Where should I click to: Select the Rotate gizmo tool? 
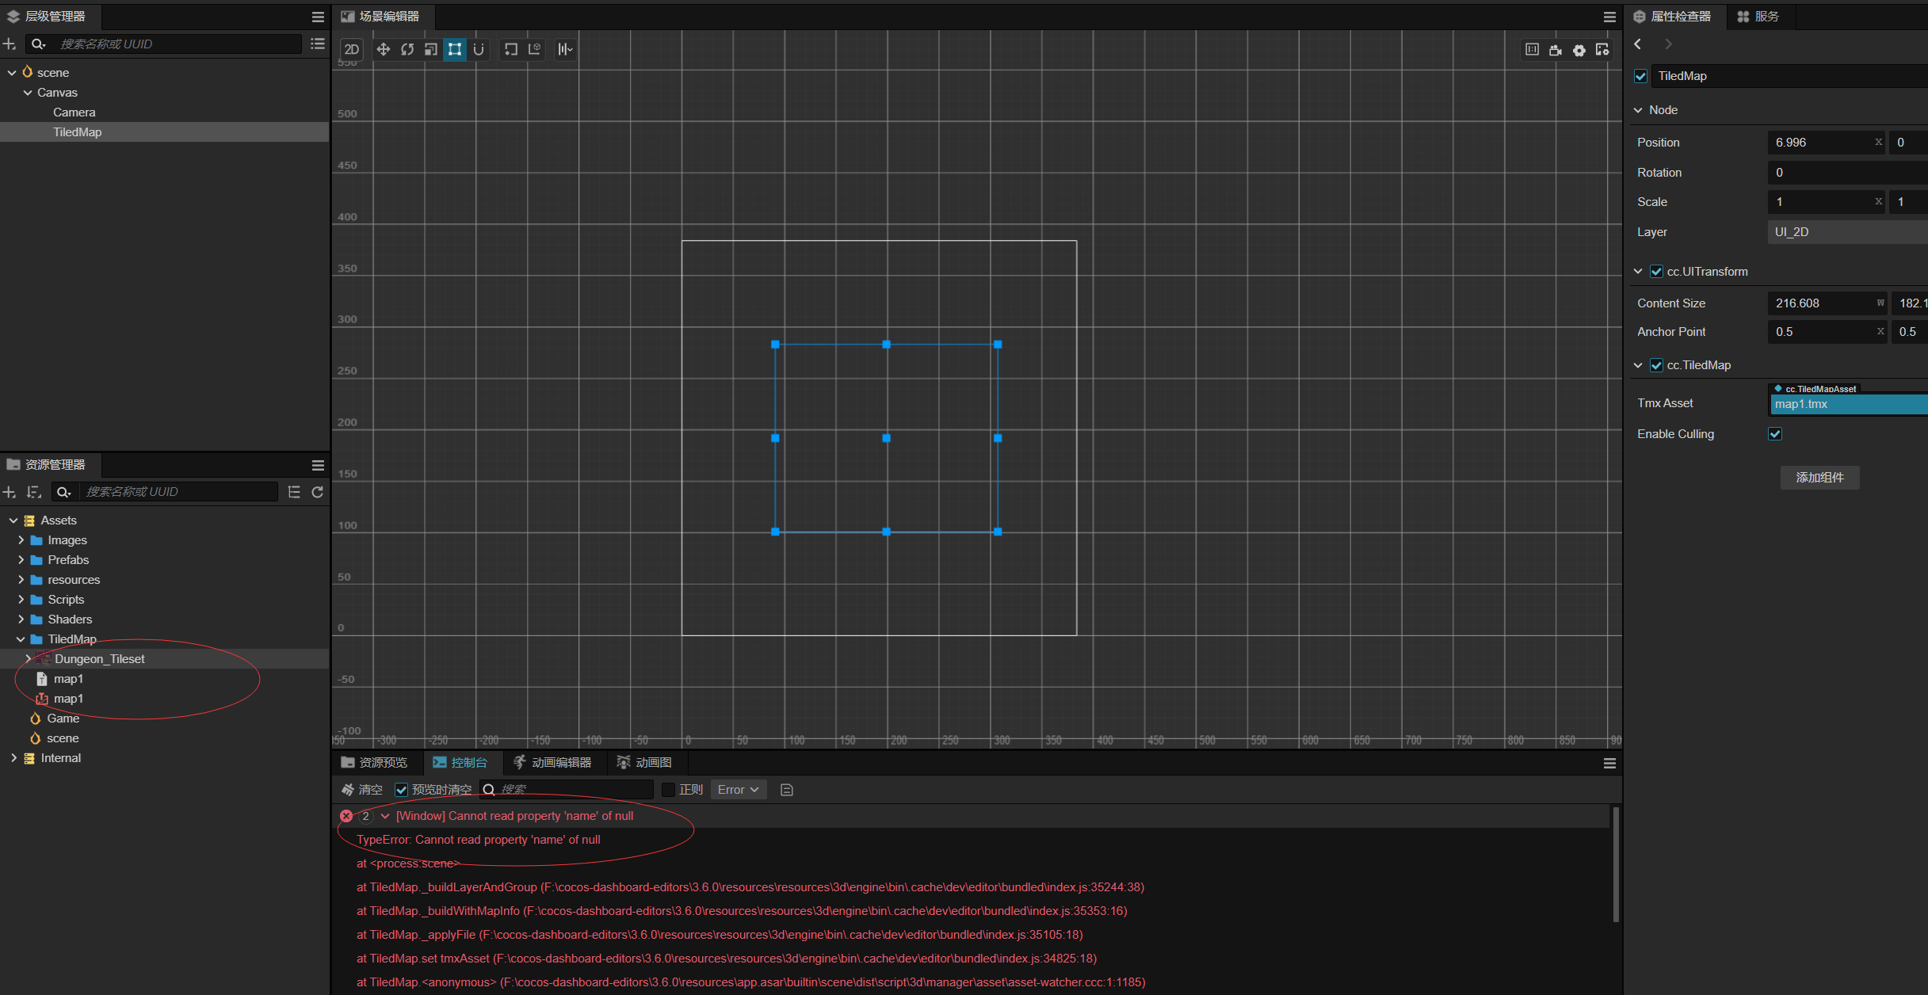[x=407, y=49]
